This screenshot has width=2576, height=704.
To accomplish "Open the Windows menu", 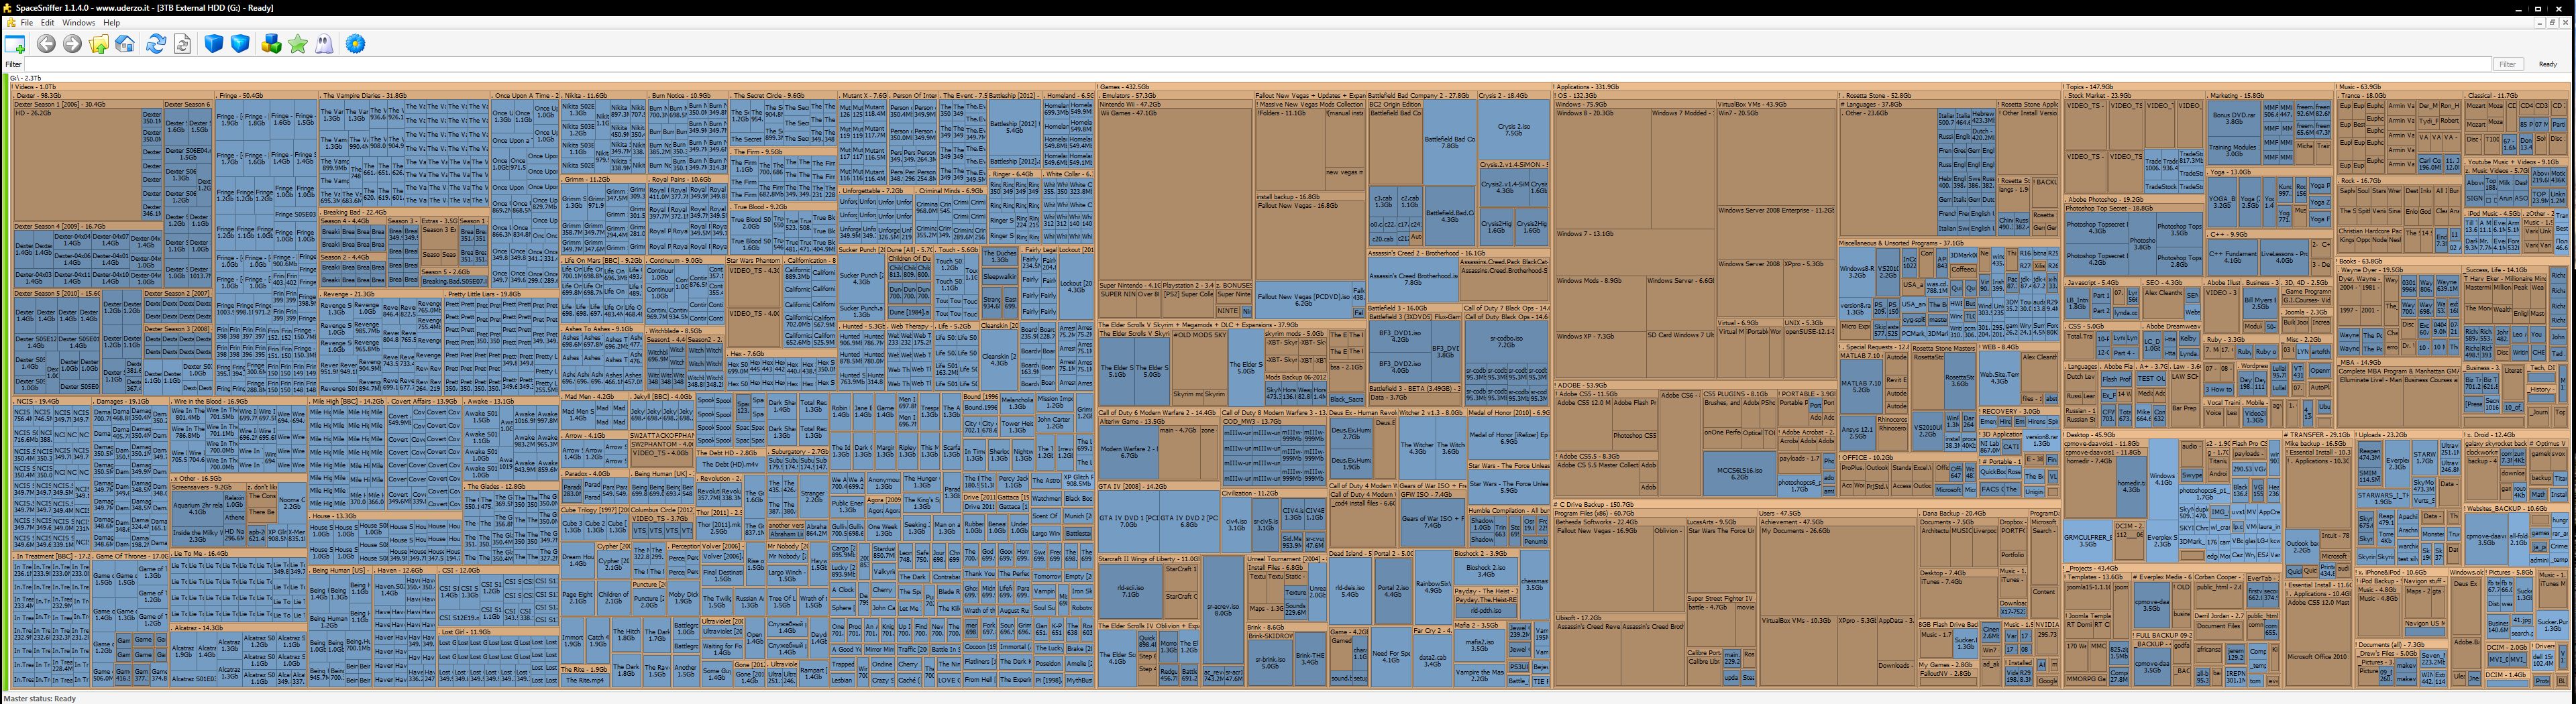I will [79, 22].
